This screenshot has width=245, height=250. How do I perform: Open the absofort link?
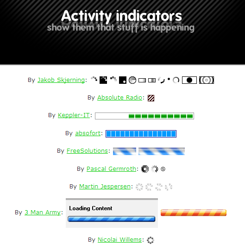click(88, 133)
